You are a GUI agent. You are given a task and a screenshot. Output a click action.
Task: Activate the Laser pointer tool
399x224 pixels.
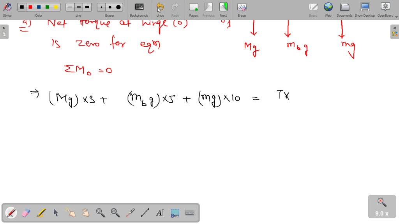tap(129, 213)
